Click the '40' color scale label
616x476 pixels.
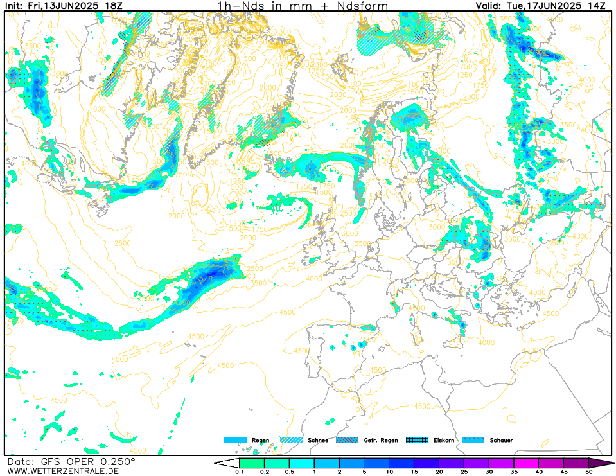(540, 472)
